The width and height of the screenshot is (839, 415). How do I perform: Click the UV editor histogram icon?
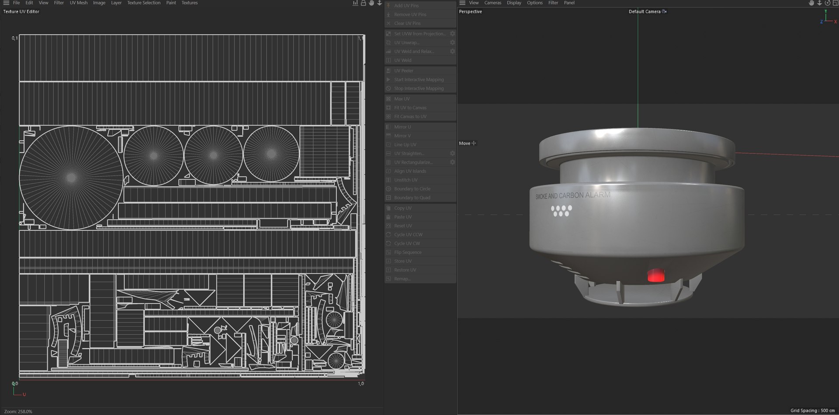coord(355,3)
